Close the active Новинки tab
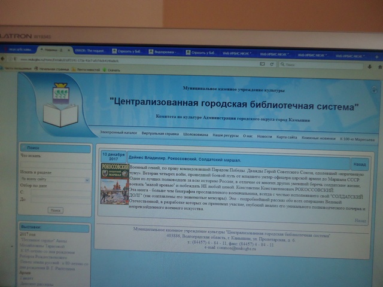The height and width of the screenshot is (287, 383). 69,50
